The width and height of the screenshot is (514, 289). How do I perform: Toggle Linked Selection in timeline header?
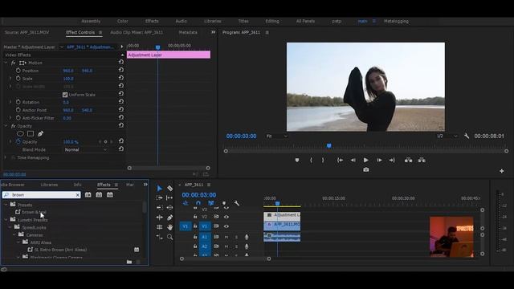(211, 203)
